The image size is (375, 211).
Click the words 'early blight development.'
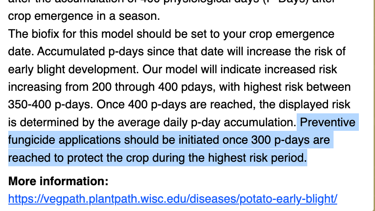click(x=73, y=70)
